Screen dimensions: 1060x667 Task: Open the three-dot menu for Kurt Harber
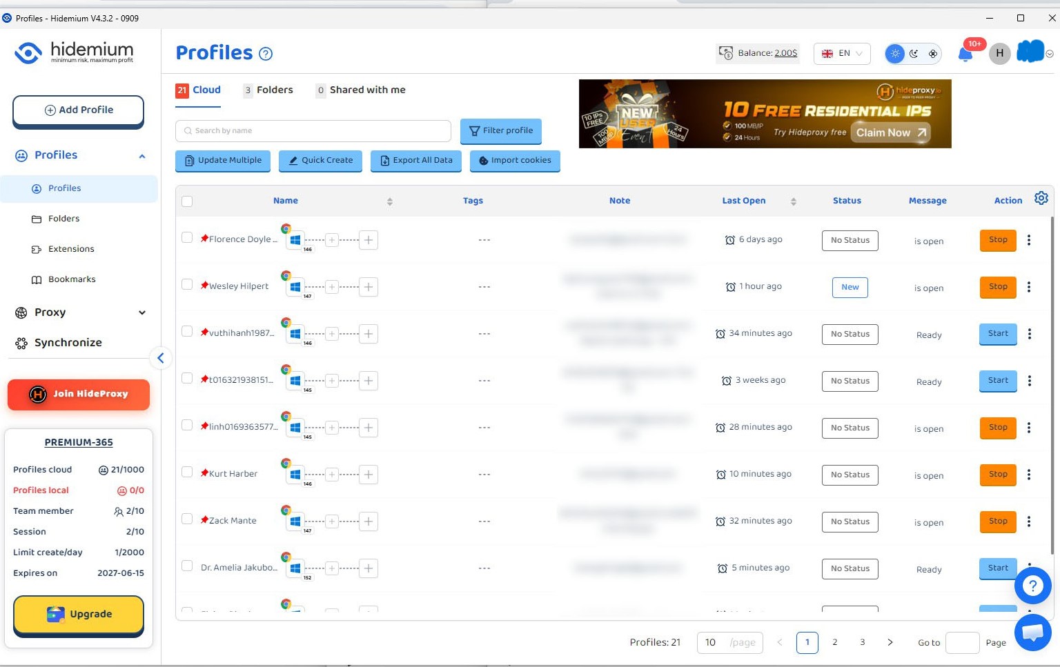click(x=1029, y=475)
